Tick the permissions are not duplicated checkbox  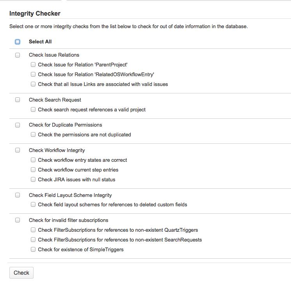tap(34, 135)
